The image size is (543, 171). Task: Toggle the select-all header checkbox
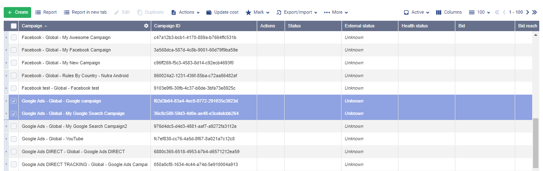click(14, 26)
